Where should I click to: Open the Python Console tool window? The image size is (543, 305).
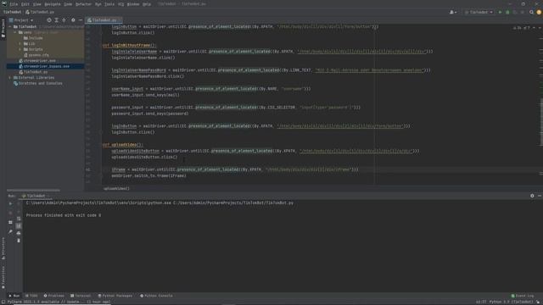pos(156,296)
